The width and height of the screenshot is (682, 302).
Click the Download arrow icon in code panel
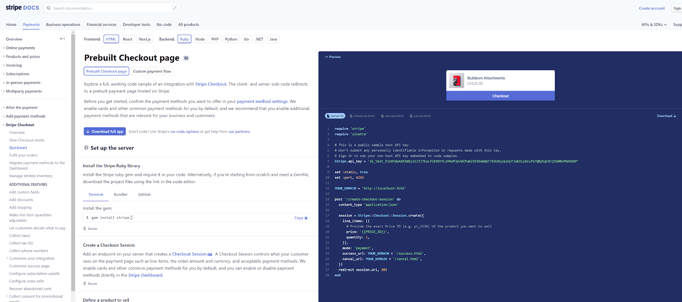point(675,116)
